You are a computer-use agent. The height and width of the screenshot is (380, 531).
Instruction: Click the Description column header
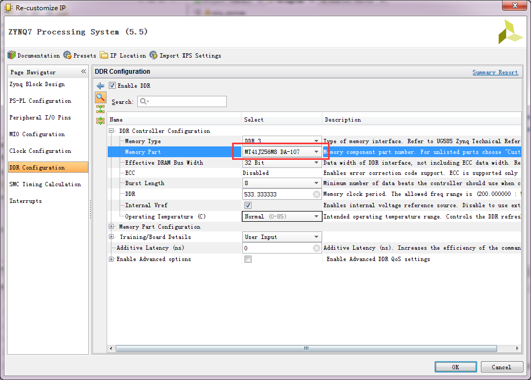[422, 119]
